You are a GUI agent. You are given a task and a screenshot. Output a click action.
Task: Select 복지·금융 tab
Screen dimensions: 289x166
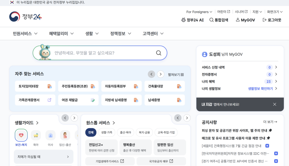(144, 132)
